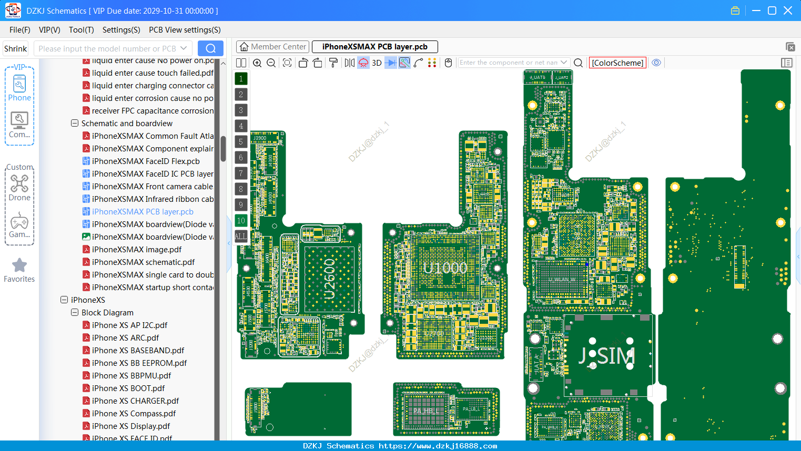Rotate the board counterclockwise
The image size is (801, 451).
(x=303, y=63)
